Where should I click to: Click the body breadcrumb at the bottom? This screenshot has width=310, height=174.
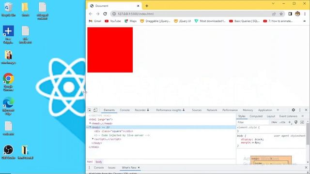[99, 162]
